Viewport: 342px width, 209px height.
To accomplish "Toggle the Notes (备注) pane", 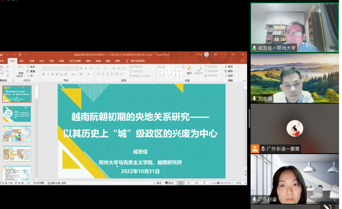I will click(x=157, y=183).
